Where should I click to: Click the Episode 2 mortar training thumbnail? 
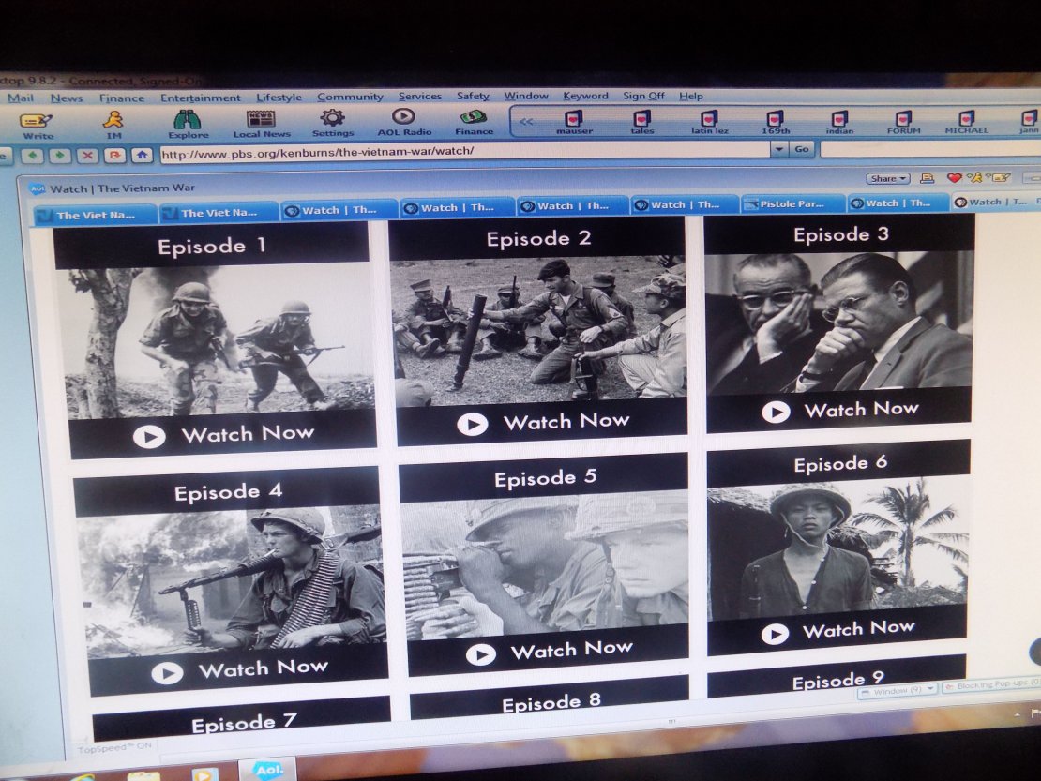point(539,330)
